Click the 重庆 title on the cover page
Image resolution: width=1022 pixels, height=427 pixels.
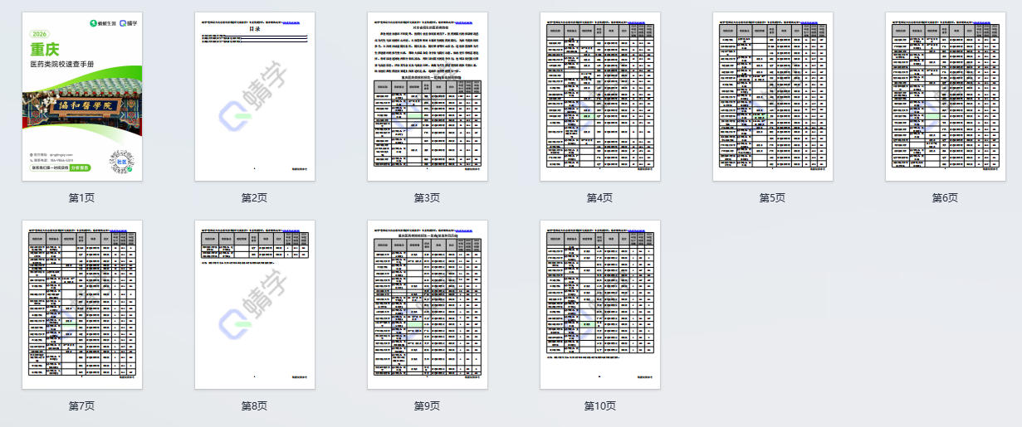[45, 50]
